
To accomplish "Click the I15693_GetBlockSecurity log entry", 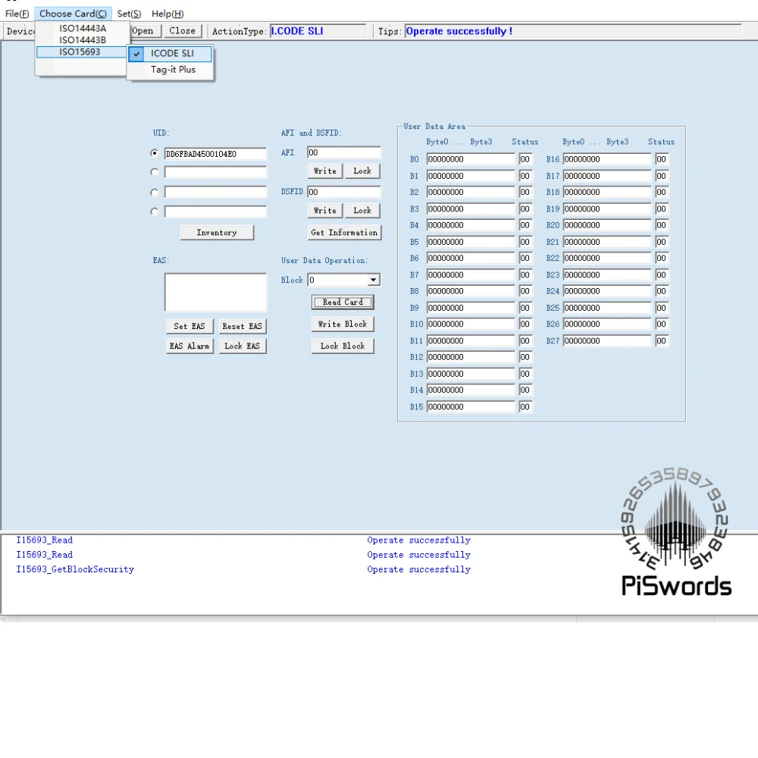I will pyautogui.click(x=75, y=569).
